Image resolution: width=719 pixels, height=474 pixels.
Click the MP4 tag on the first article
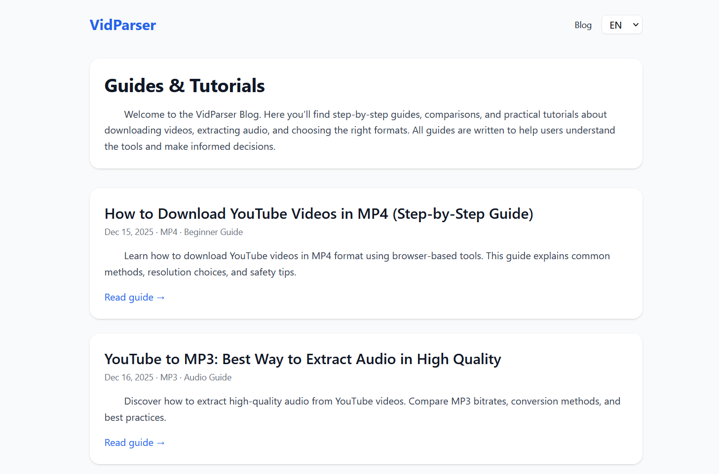168,232
